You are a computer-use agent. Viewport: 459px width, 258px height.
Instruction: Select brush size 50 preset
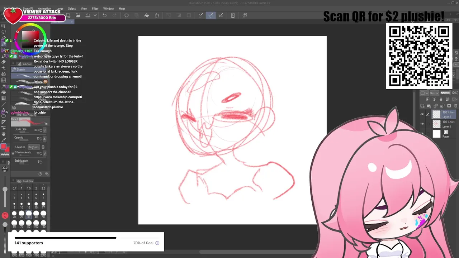coord(43,214)
